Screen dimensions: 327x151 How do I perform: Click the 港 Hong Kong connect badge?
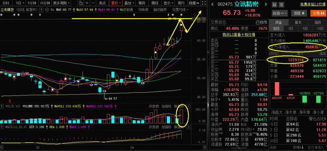tap(281, 5)
